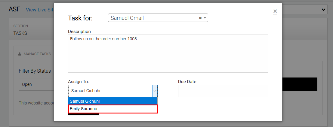Open the Filter By Status dropdown
This screenshot has width=333, height=127.
[36, 85]
